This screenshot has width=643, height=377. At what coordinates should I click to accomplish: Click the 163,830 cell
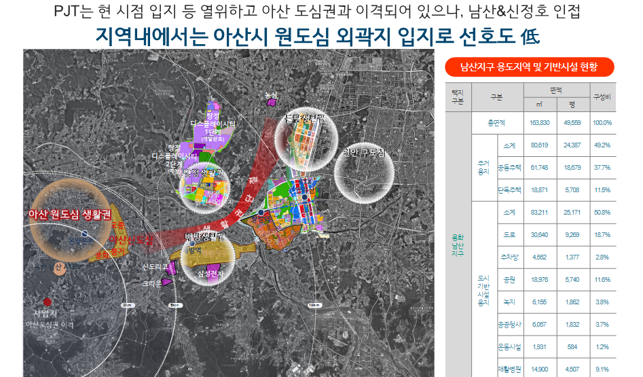[x=540, y=123]
